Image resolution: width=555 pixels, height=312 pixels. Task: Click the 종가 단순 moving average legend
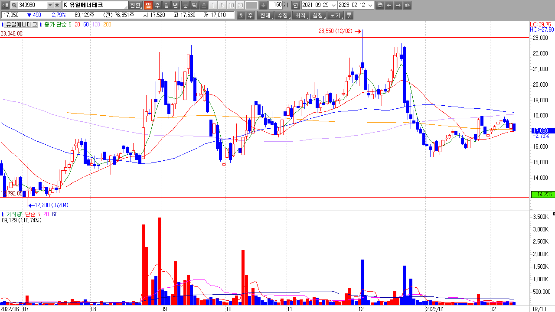click(x=55, y=25)
